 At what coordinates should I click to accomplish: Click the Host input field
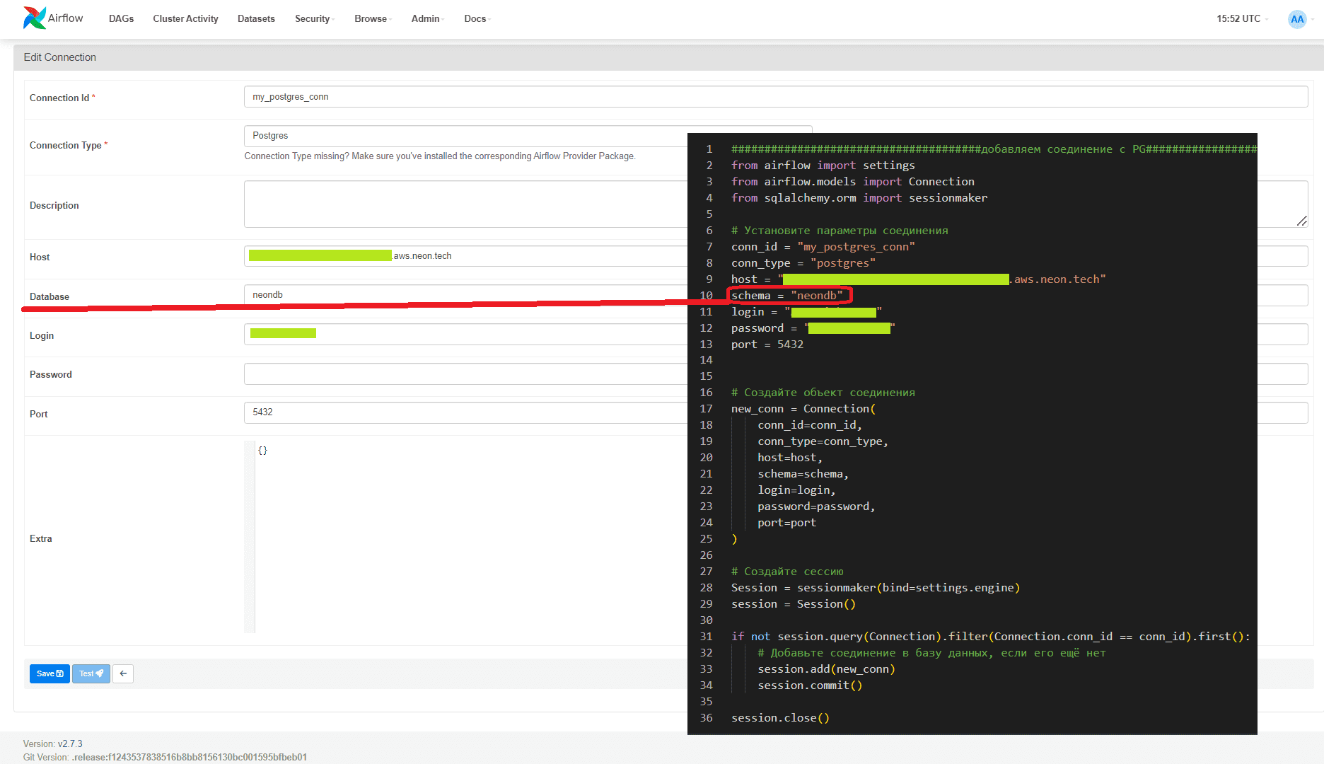point(465,256)
